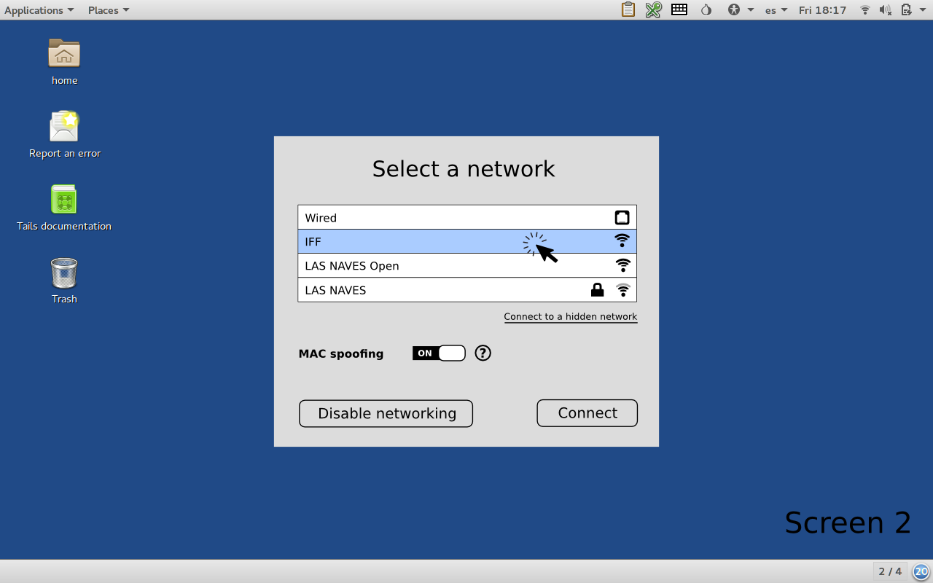The image size is (933, 583).
Task: Open the Tails documentation desktop icon
Action: pos(64,200)
